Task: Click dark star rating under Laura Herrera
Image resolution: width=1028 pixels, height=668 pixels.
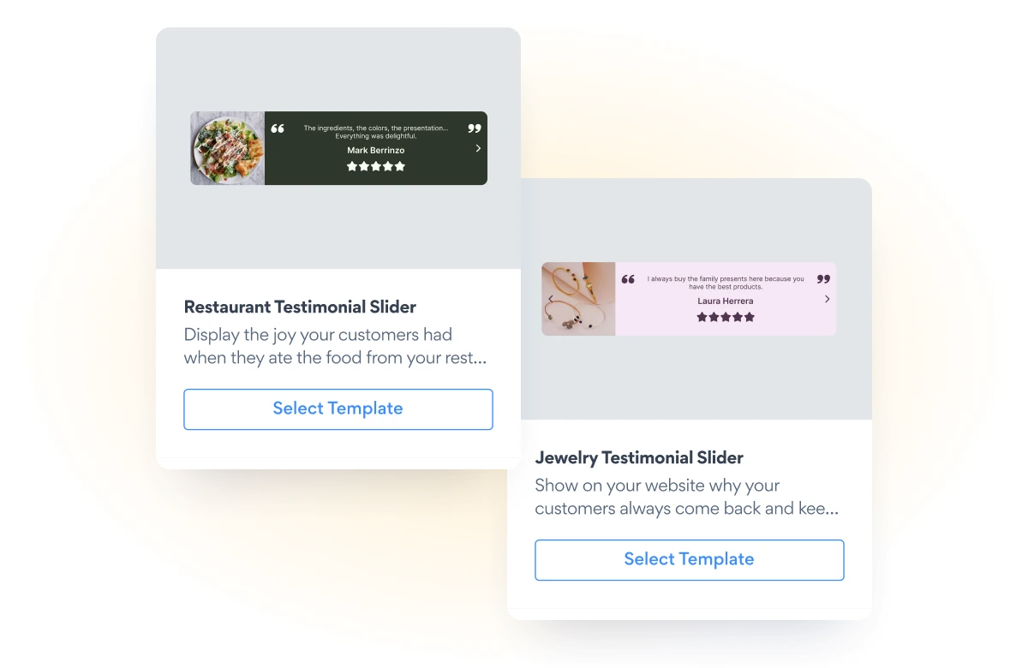Action: coord(726,317)
